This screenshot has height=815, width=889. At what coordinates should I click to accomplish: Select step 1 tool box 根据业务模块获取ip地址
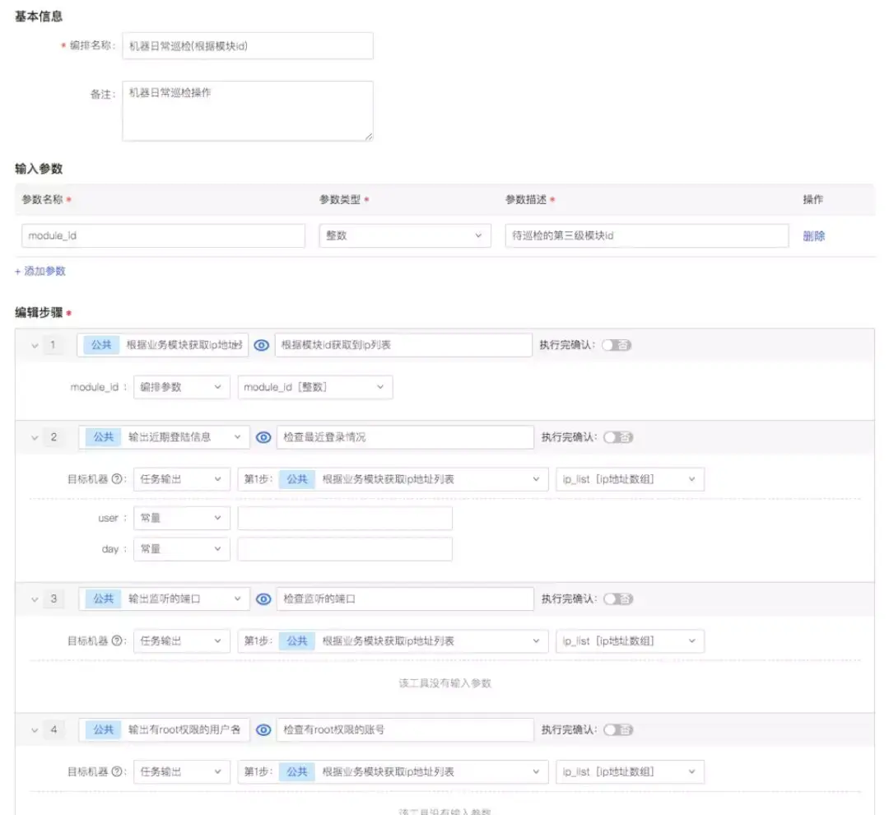click(163, 345)
